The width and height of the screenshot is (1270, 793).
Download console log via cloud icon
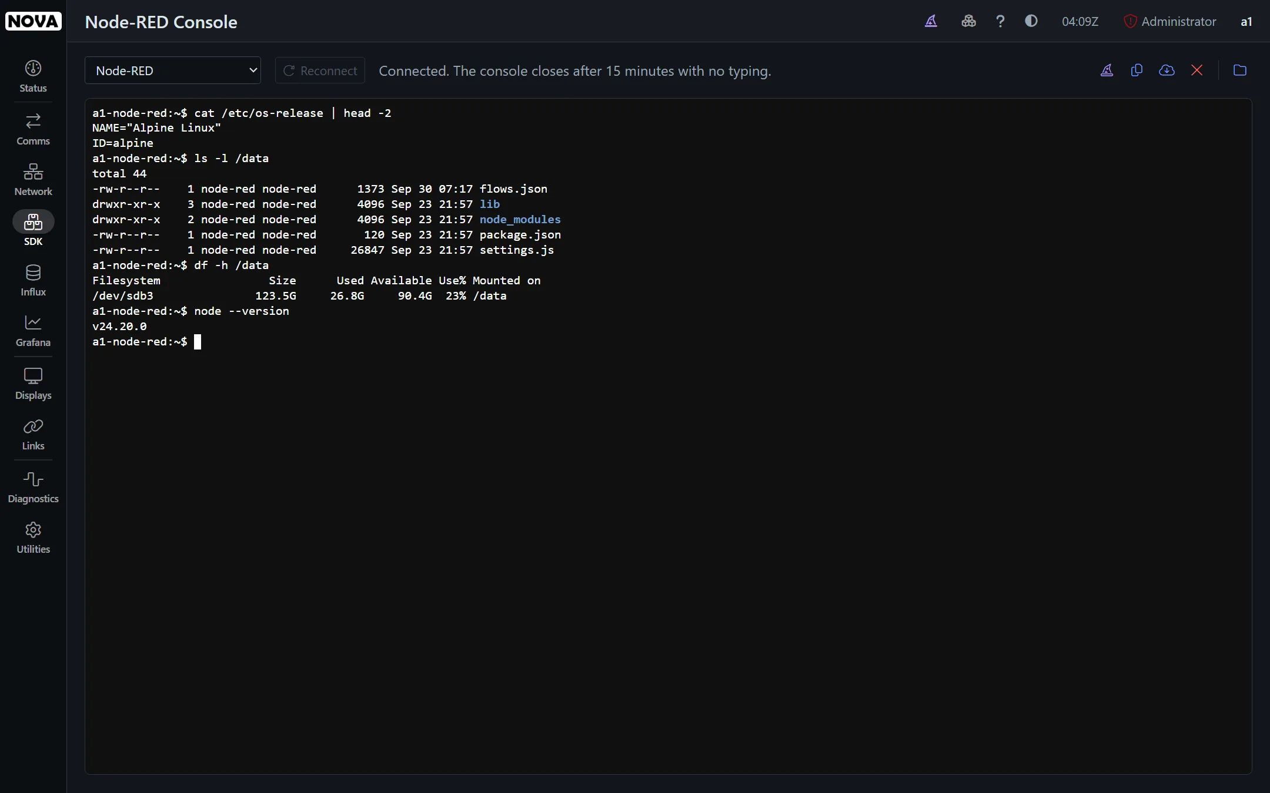pyautogui.click(x=1167, y=70)
